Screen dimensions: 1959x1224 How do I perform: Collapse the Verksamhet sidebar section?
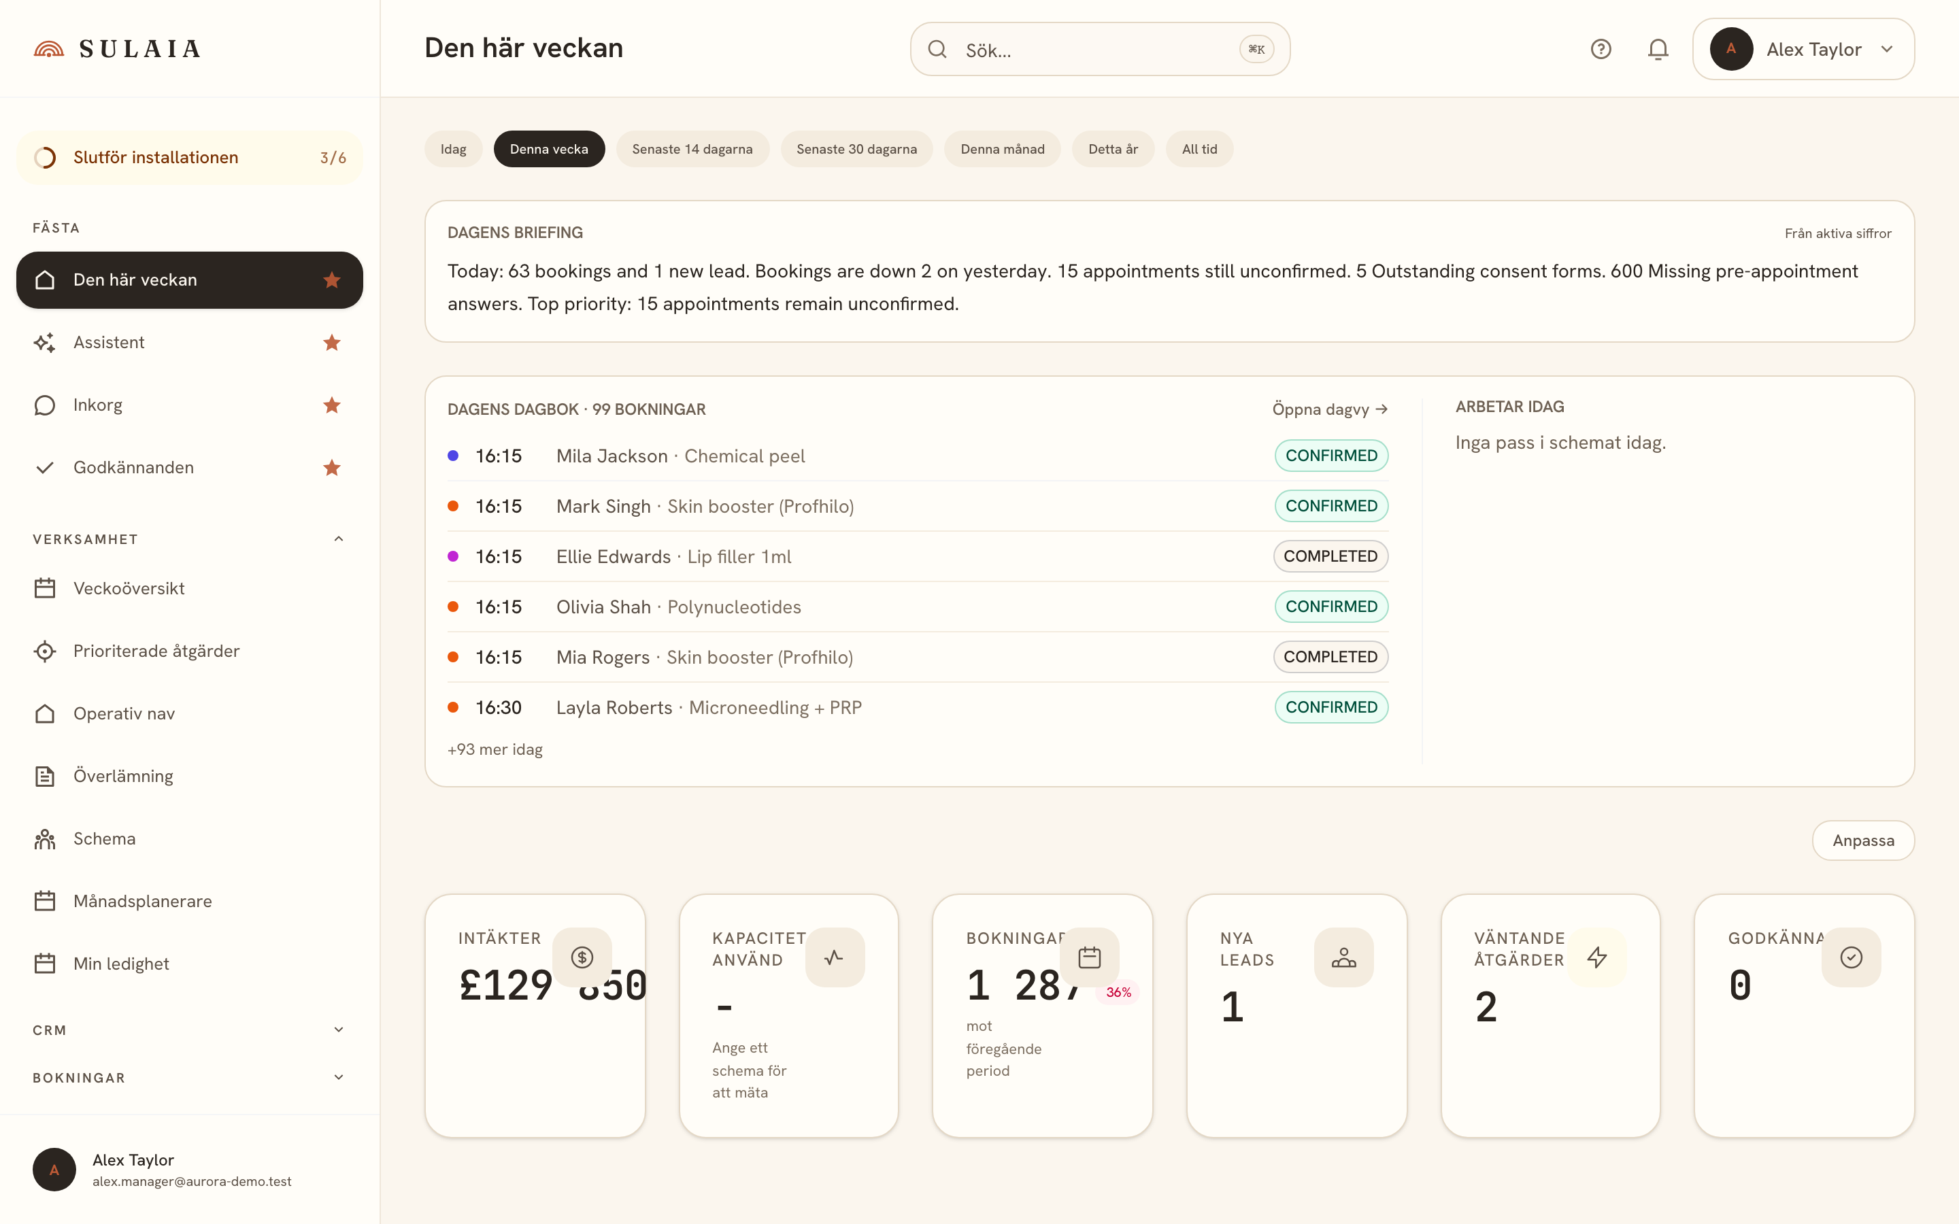tap(338, 539)
